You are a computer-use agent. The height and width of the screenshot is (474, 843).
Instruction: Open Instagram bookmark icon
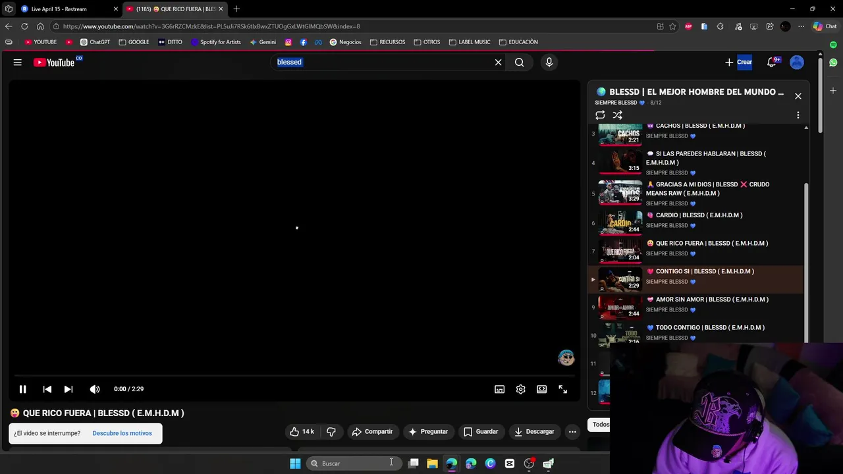[288, 42]
